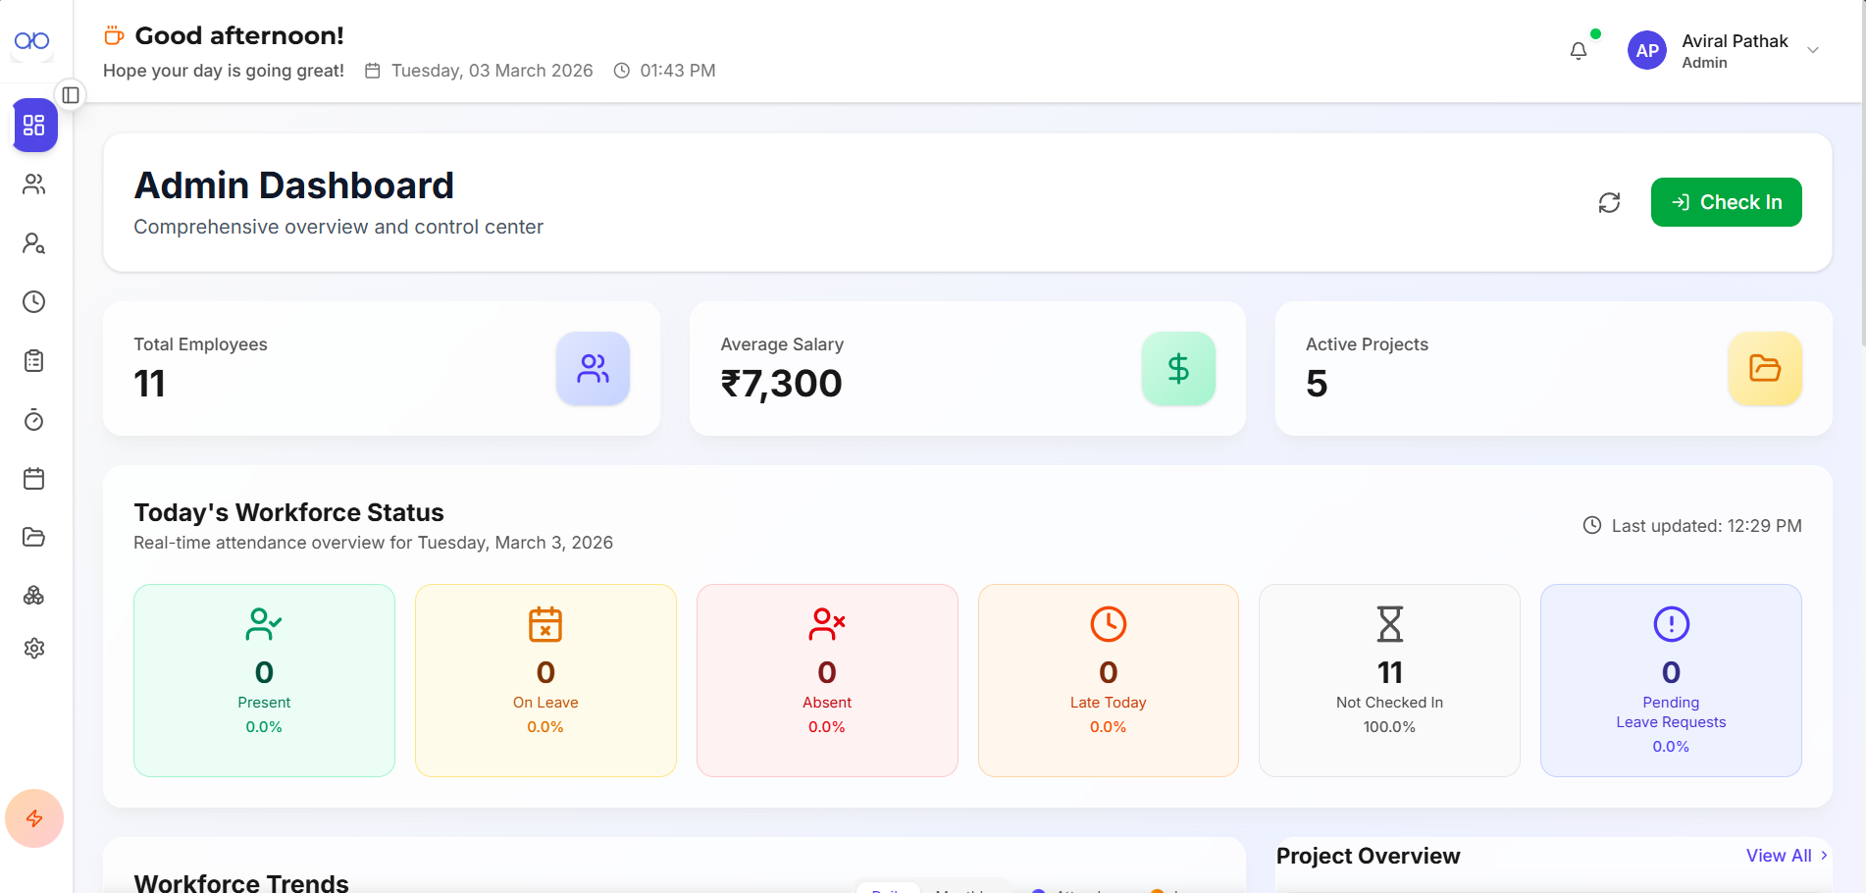Select the Pending Leave Requests card

[1671, 681]
